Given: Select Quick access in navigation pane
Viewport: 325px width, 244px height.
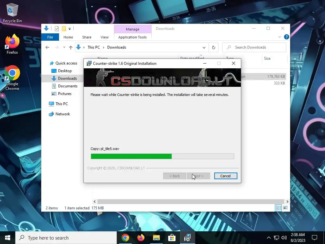Looking at the screenshot, I should coord(63,63).
